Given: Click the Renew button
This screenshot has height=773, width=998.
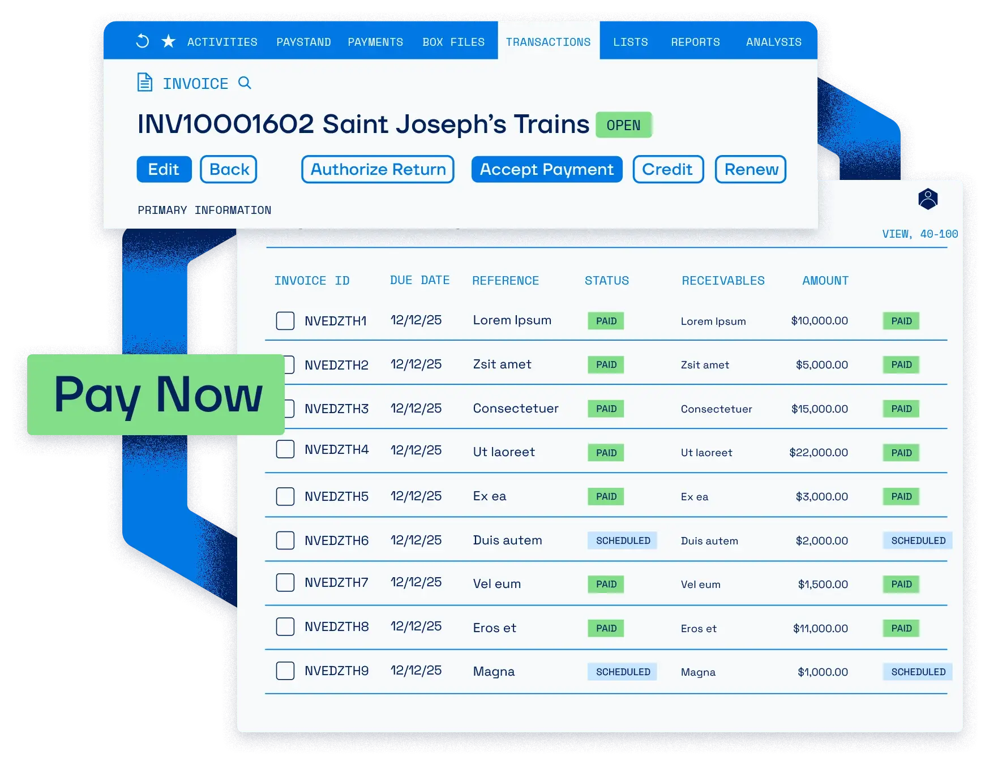Looking at the screenshot, I should [751, 169].
